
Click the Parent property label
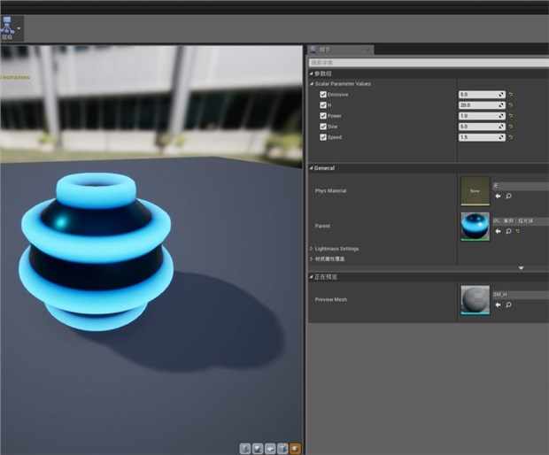322,226
